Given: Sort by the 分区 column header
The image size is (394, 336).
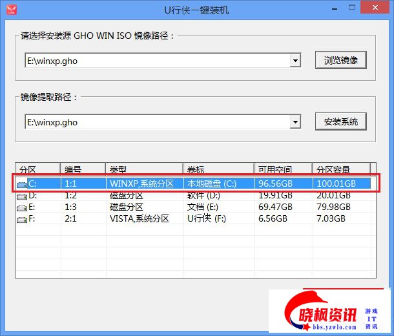Looking at the screenshot, I should pyautogui.click(x=37, y=169).
